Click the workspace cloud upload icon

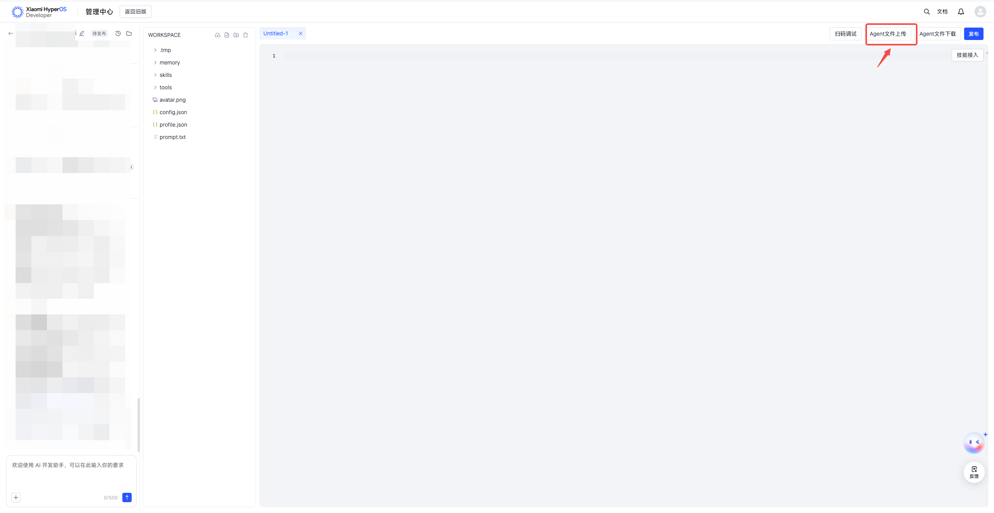217,35
